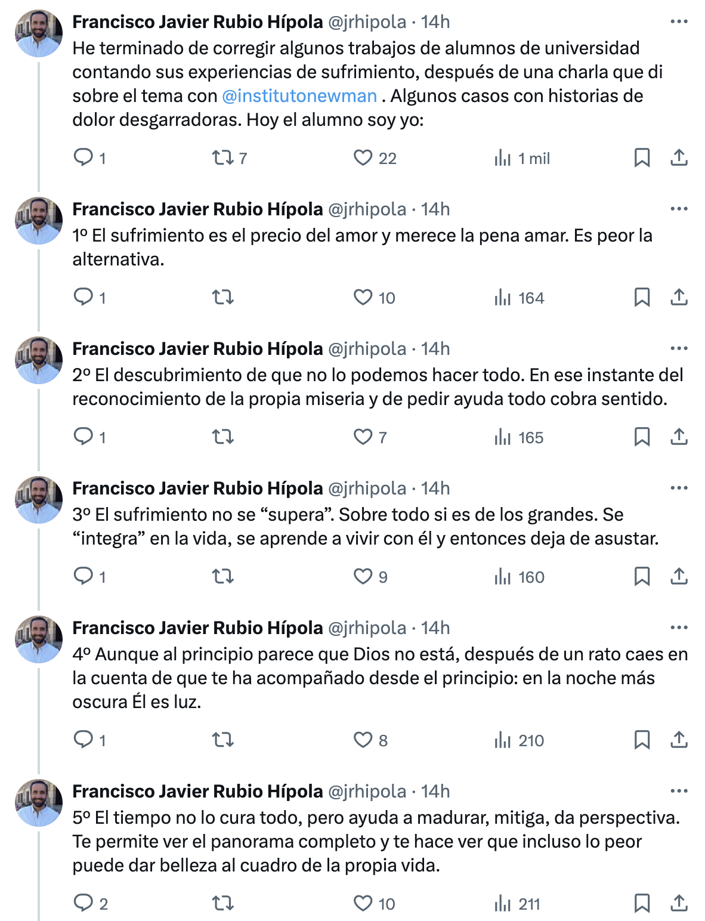Like the tweet starting with 1º El sufrimiento
Screen dimensions: 705x921
(x=363, y=297)
